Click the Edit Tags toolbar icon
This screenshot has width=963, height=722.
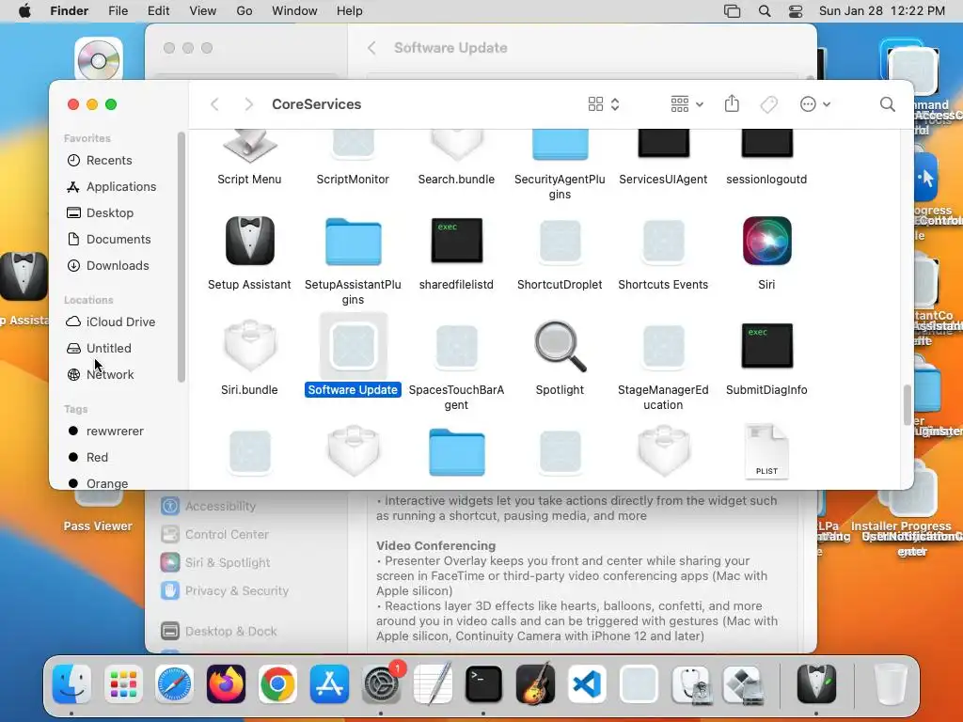coord(769,104)
